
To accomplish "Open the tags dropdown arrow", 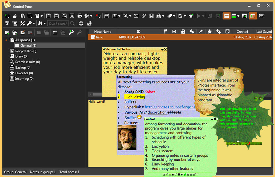I will tap(174, 16).
